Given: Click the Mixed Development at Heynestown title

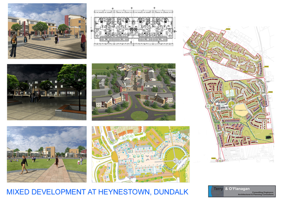Looking at the screenshot, I should pos(97,192).
